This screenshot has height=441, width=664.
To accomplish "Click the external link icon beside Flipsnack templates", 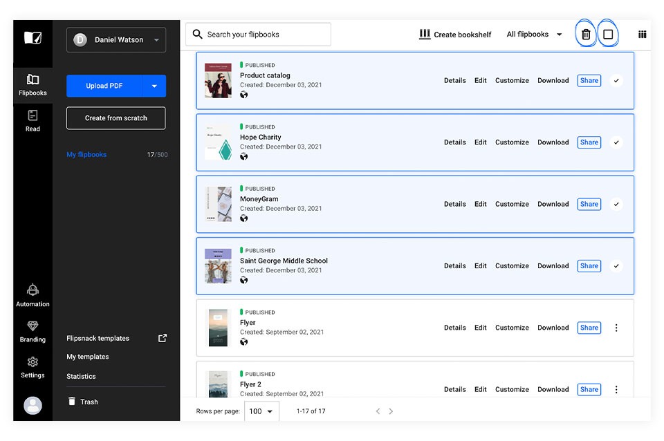I will (162, 338).
